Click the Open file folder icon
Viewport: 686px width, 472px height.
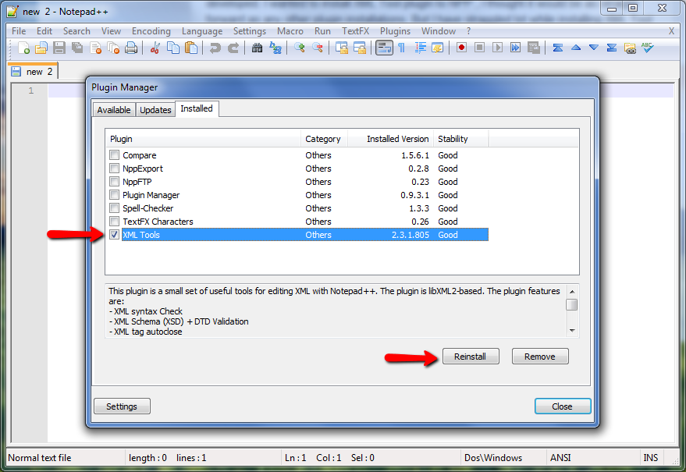click(41, 48)
